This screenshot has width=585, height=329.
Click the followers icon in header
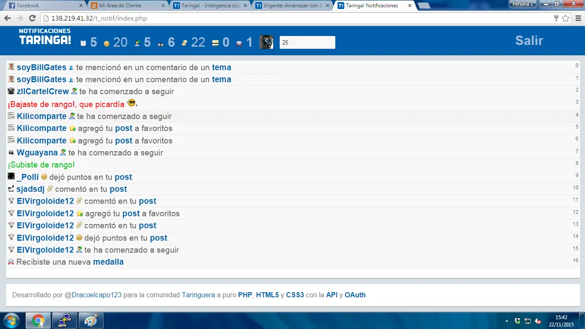click(137, 43)
